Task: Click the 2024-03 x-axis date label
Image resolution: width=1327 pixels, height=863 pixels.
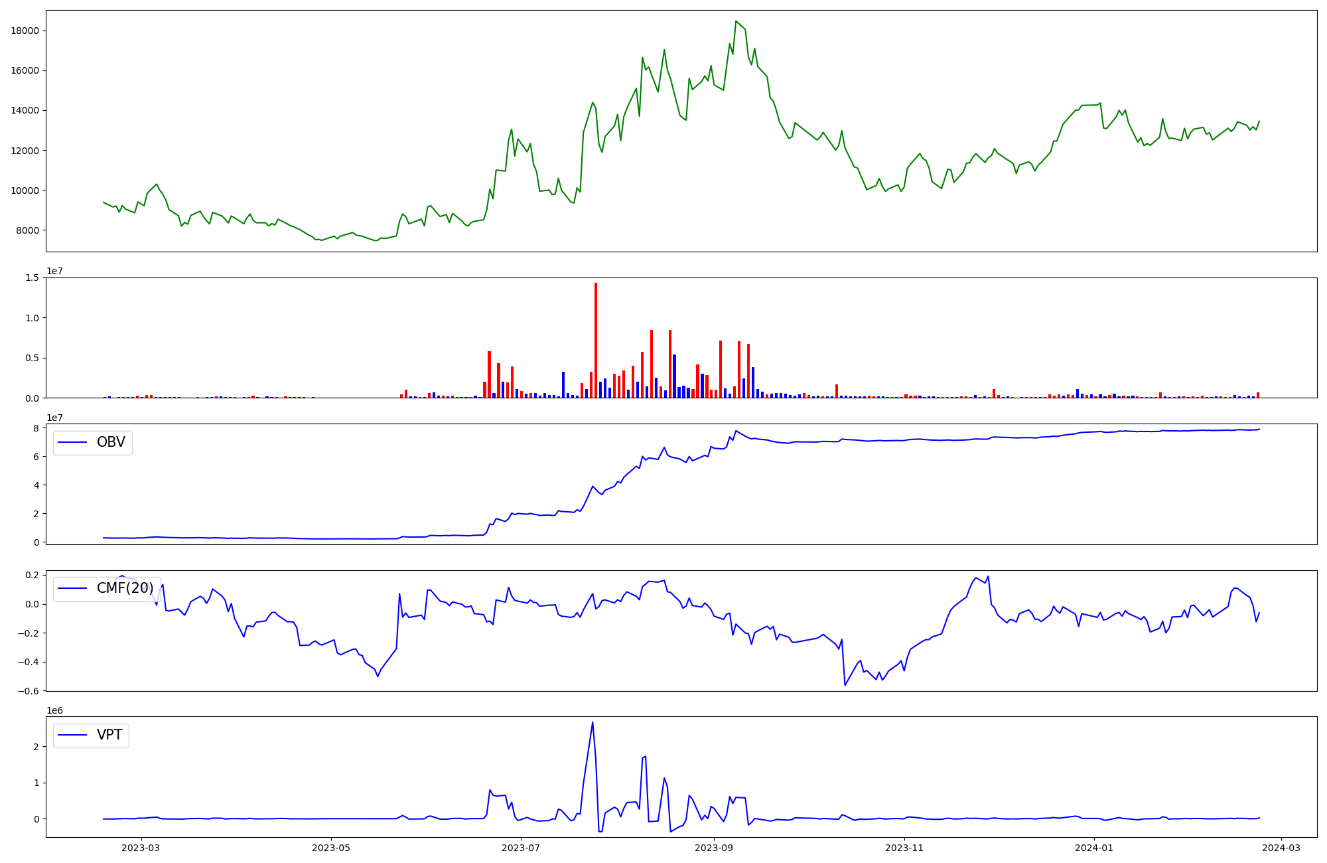Action: (1281, 848)
